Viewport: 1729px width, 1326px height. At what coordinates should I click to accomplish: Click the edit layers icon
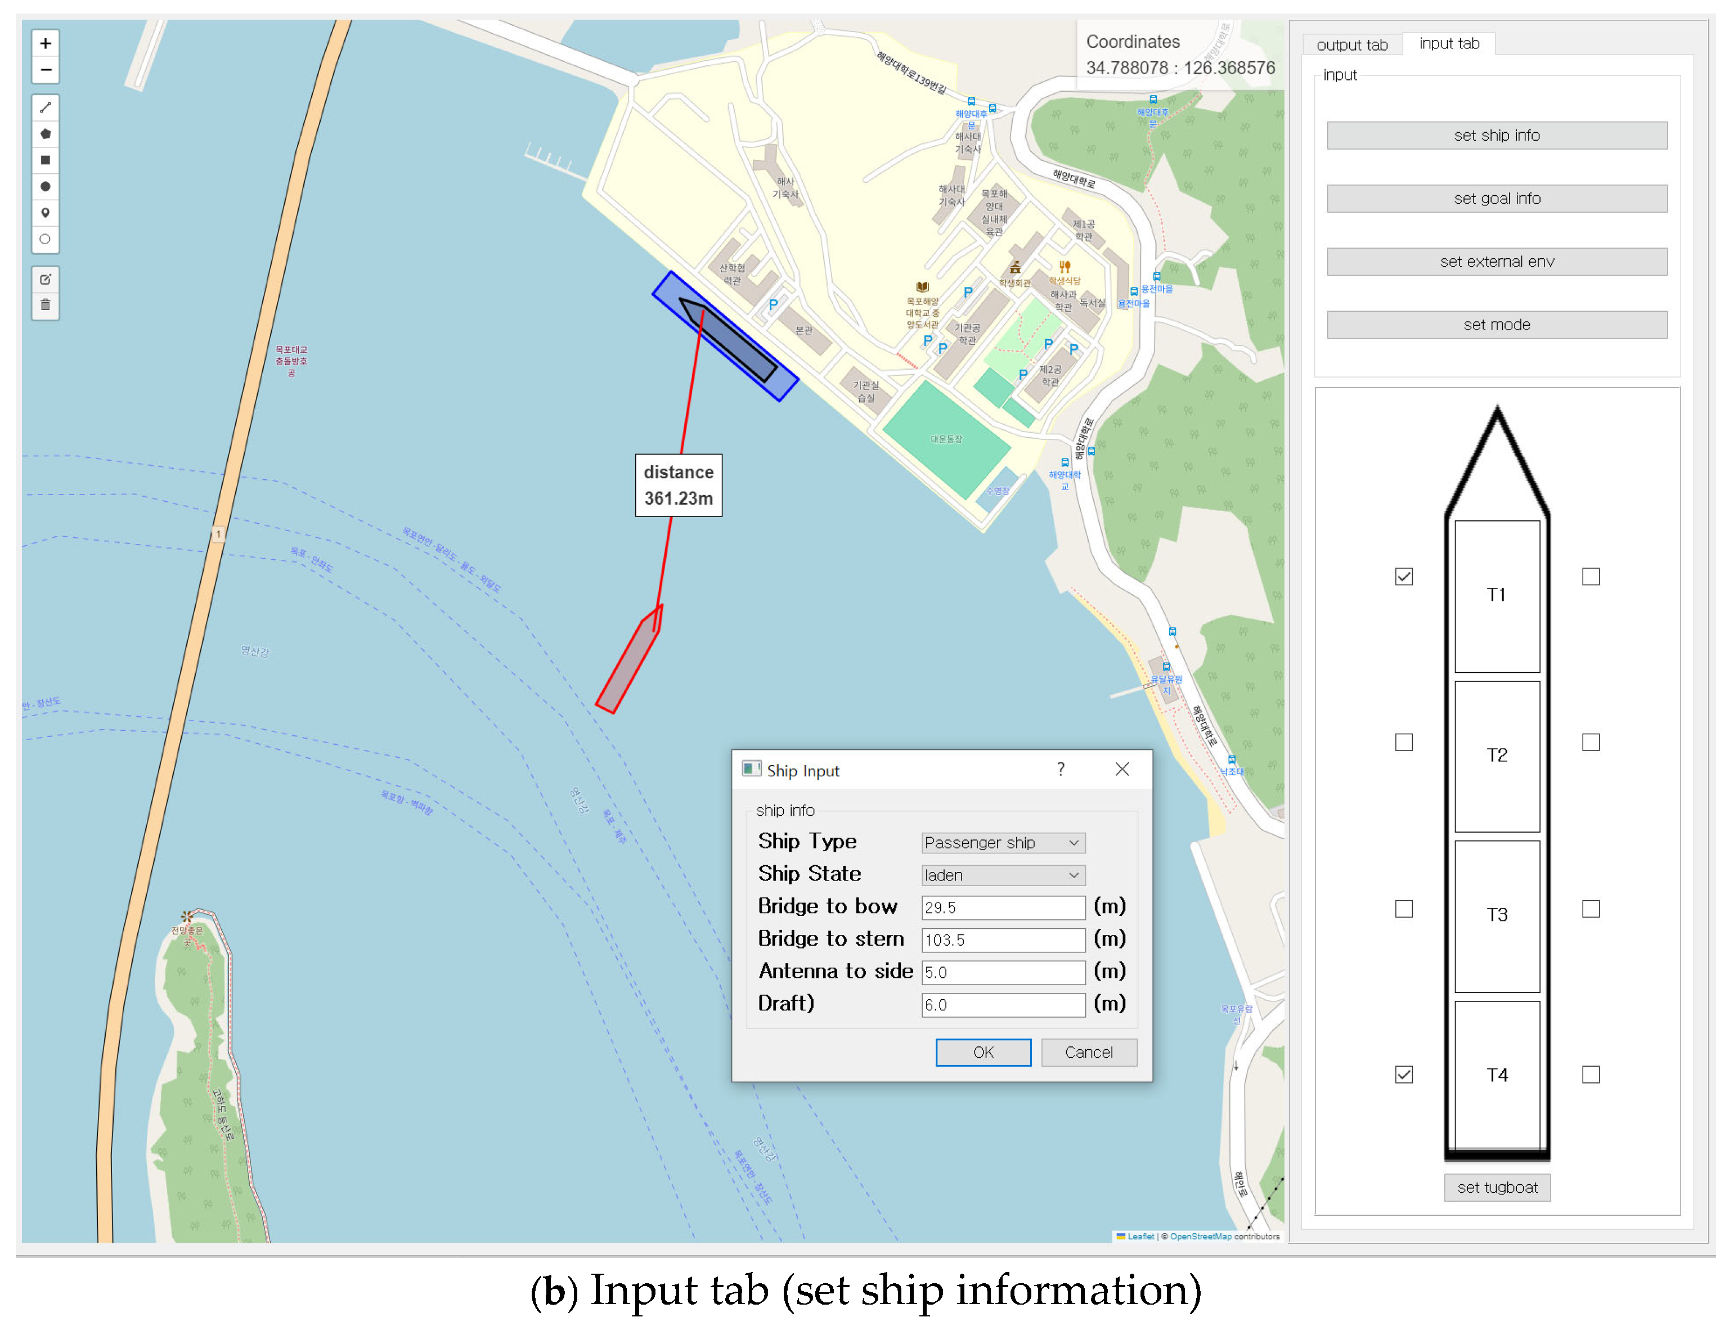tap(45, 280)
